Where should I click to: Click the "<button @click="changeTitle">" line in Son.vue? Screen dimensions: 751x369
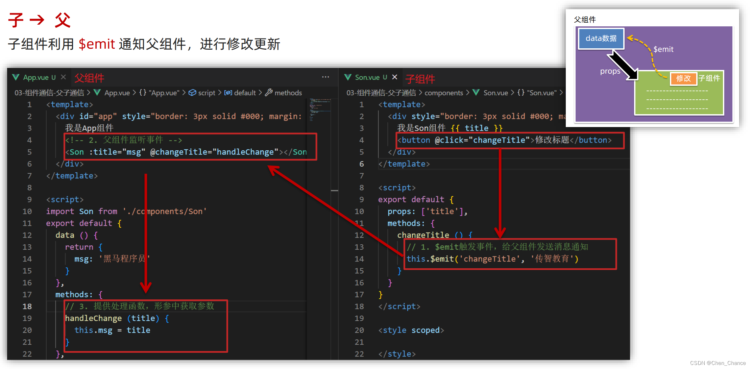tap(504, 140)
